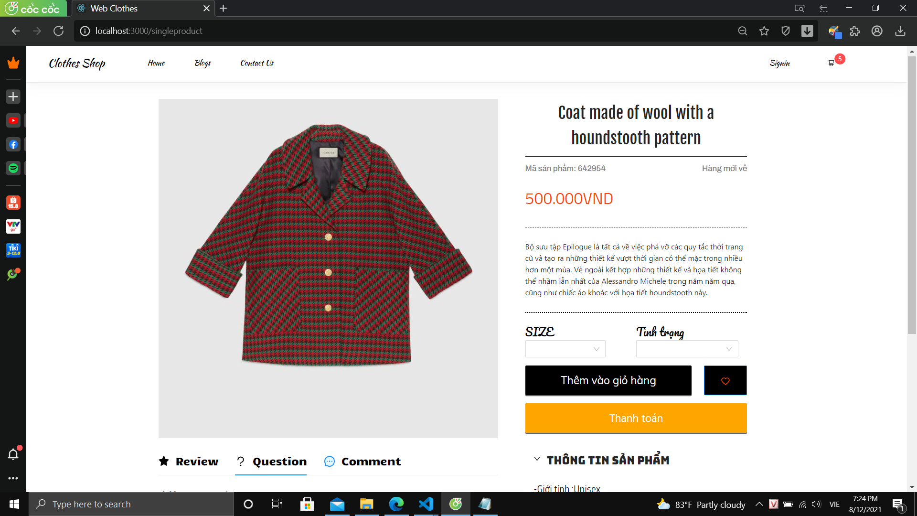Open Tiki 3-12.8 sidebar shortcut

(x=13, y=250)
